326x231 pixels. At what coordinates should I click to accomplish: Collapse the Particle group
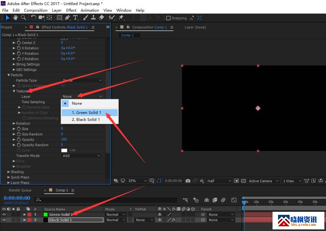[x=9, y=75]
